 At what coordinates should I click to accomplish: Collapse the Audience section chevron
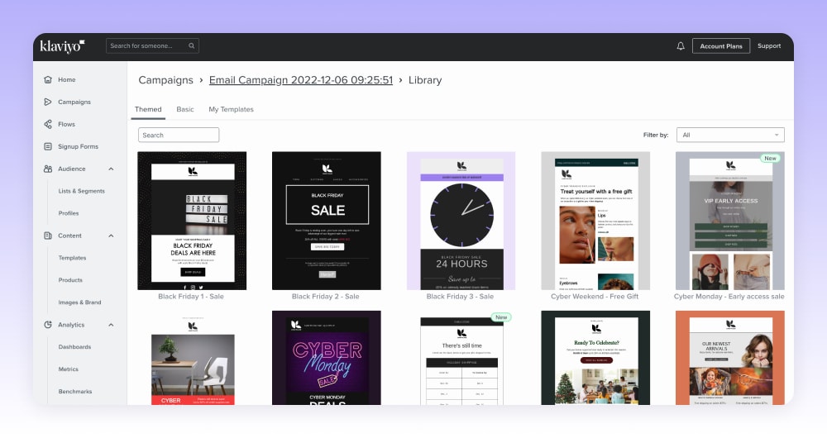(x=111, y=169)
